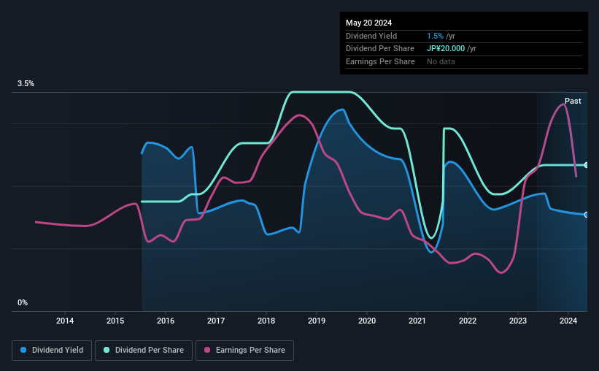Click the 2024 x-axis label
This screenshot has height=371, width=599.
(x=568, y=321)
